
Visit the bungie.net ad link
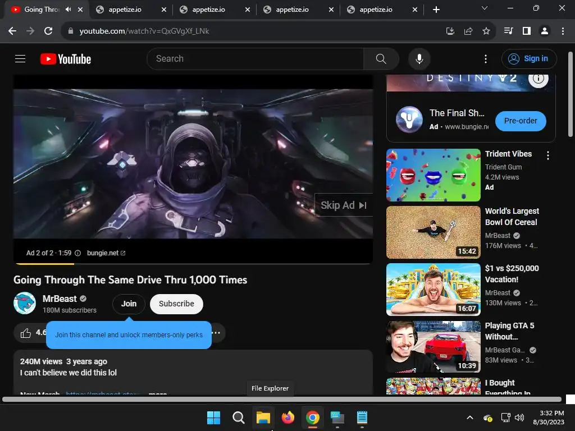point(106,253)
